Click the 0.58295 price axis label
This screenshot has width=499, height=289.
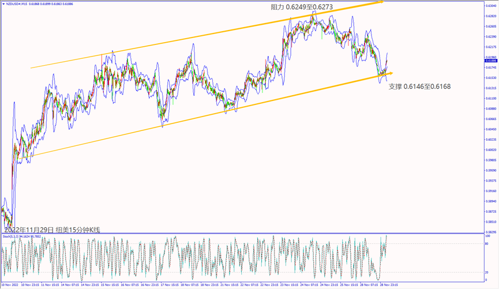coord(491,232)
